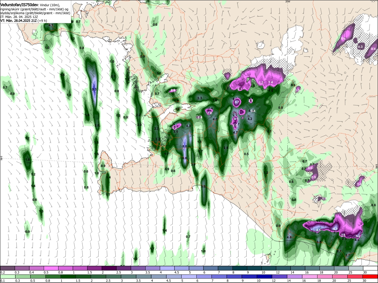Click the valid time line 'VT: Mán. 28.04.2025 21Z'

[19, 21]
